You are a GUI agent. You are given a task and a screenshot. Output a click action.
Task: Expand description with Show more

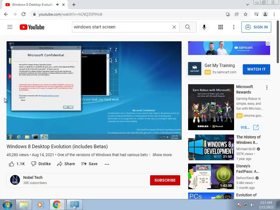coord(162,155)
